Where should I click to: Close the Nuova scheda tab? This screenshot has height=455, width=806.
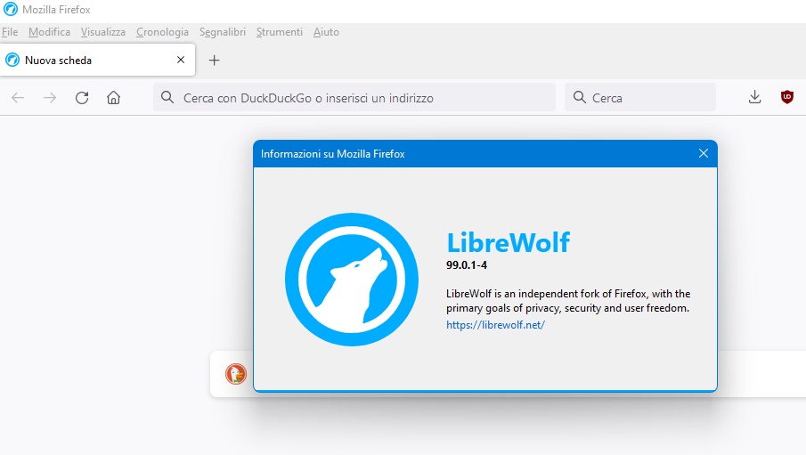(181, 61)
